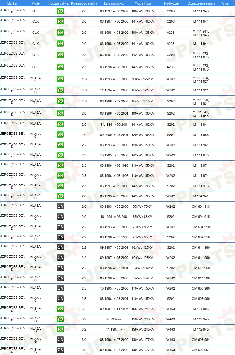This screenshot has width=235, height=355.
Task: Click the petrol icon in the 06.1996 -> 06.1998 row
Action: coord(60,165)
